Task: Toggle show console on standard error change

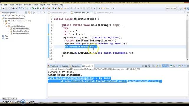Action: pos(167,66)
